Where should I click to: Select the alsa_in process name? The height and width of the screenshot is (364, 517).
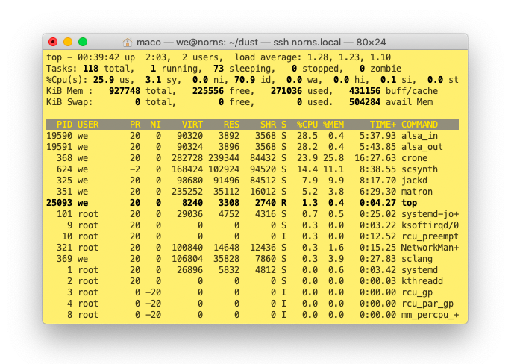(419, 136)
